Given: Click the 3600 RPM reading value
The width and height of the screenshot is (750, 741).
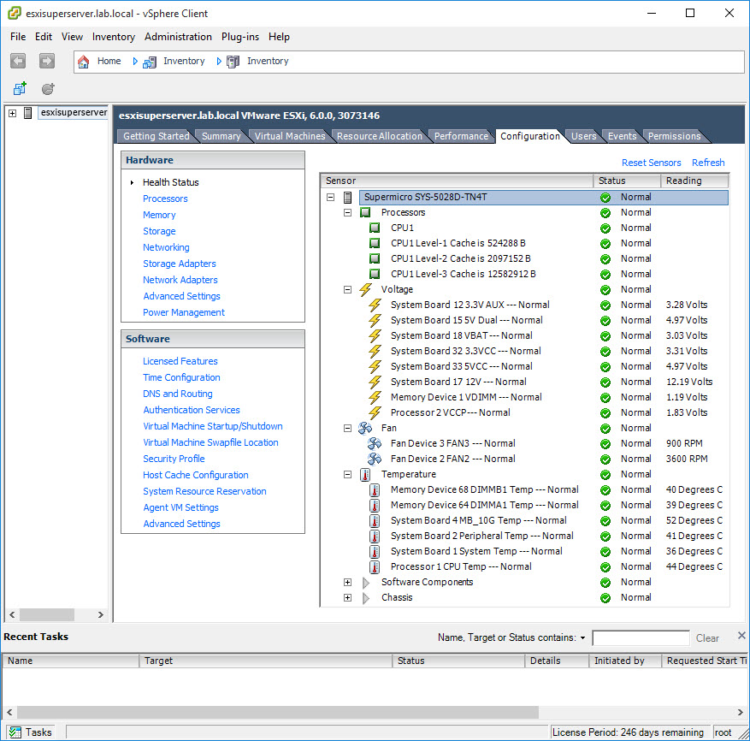Looking at the screenshot, I should (687, 459).
